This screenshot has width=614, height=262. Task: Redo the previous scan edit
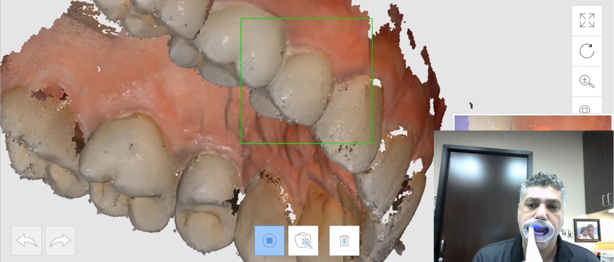click(x=60, y=241)
